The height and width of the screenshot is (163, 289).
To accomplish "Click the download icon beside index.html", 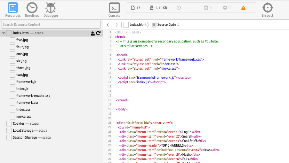I will tap(93, 33).
